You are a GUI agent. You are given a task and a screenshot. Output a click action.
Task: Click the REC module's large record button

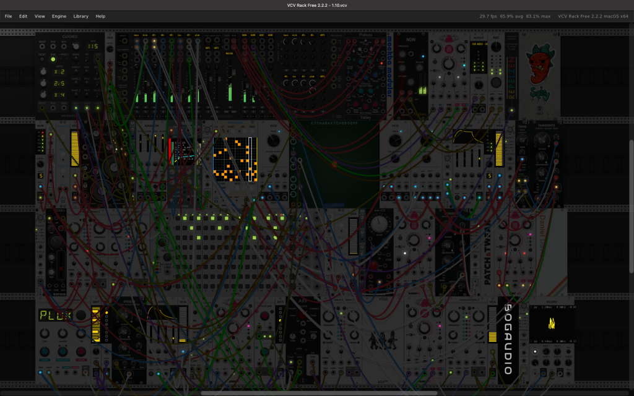pyautogui.click(x=496, y=82)
